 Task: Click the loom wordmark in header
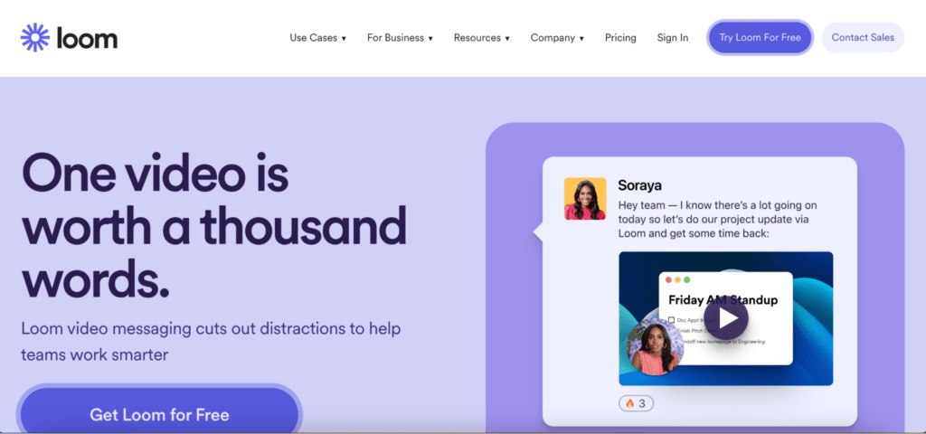pos(87,38)
